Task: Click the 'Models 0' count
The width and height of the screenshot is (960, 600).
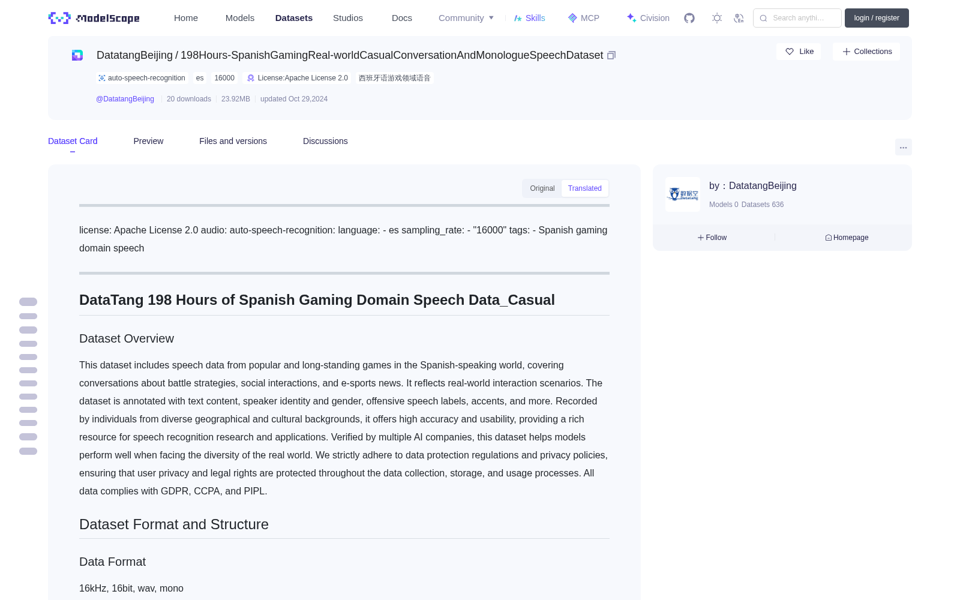Action: point(724,205)
